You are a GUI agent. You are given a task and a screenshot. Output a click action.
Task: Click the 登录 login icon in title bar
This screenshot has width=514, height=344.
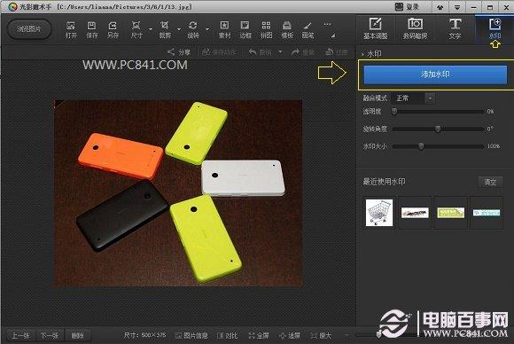408,7
